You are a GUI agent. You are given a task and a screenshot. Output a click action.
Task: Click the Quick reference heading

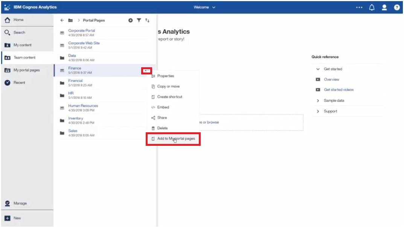click(x=325, y=57)
